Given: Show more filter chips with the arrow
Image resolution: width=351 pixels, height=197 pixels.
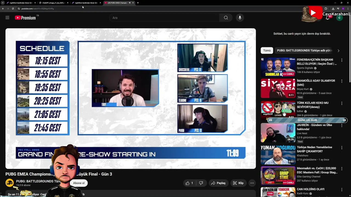Looking at the screenshot, I should tap(338, 51).
